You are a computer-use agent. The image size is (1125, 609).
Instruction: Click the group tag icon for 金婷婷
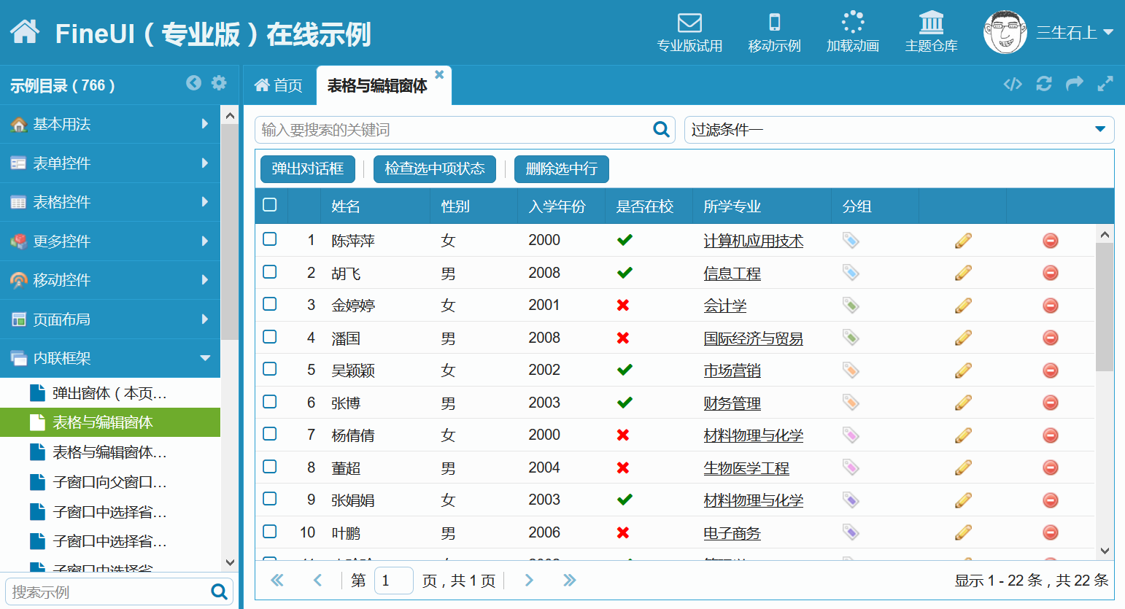point(851,305)
